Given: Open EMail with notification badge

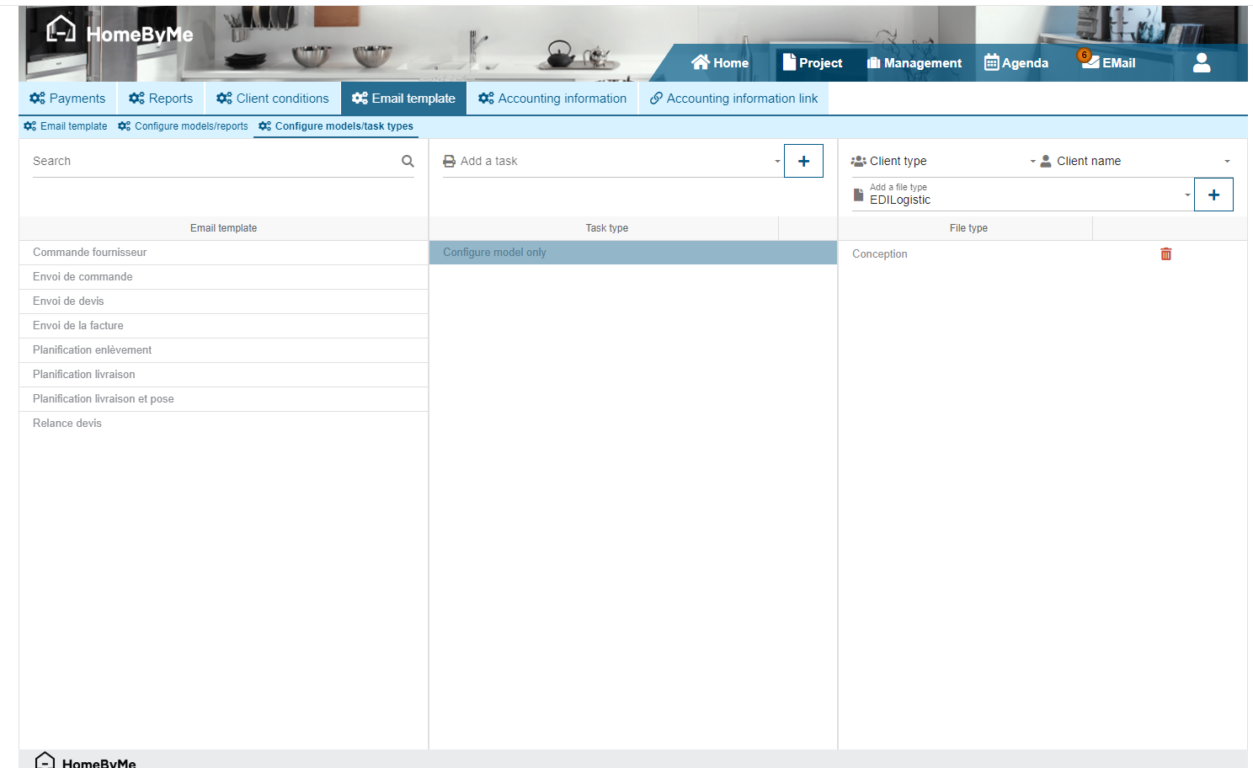Looking at the screenshot, I should (1108, 62).
